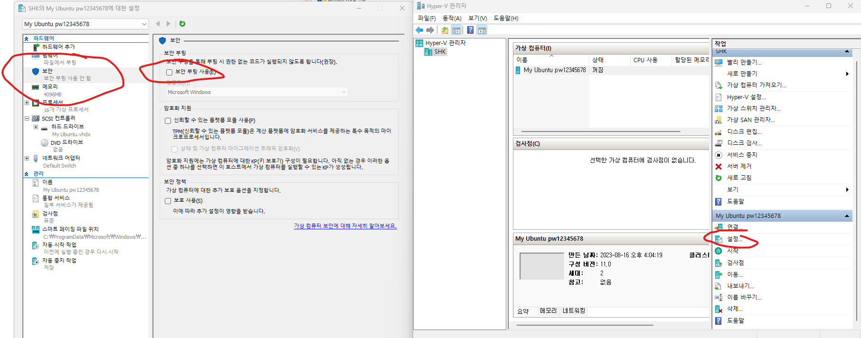
Task: Select DVD 드라이브 in hardware list
Action: 66,142
